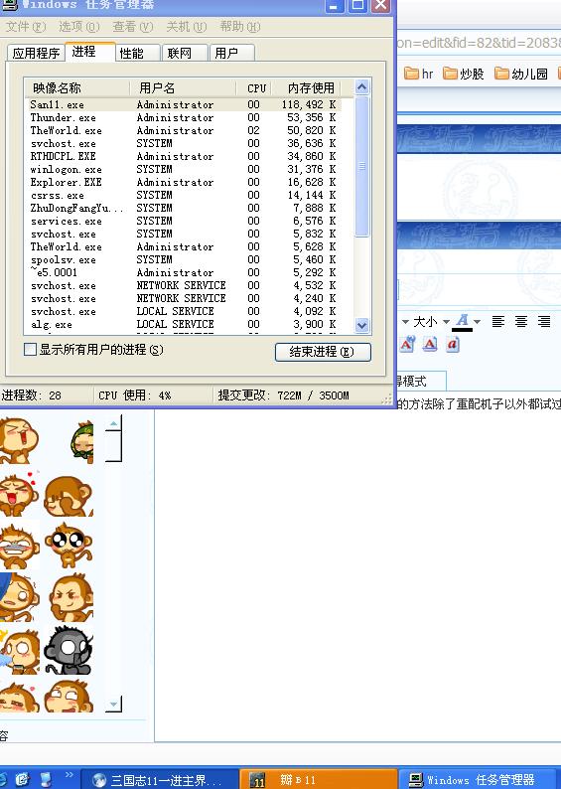Select the alg.exe process row
Viewport: 561px width, 789px height.
[x=183, y=325]
